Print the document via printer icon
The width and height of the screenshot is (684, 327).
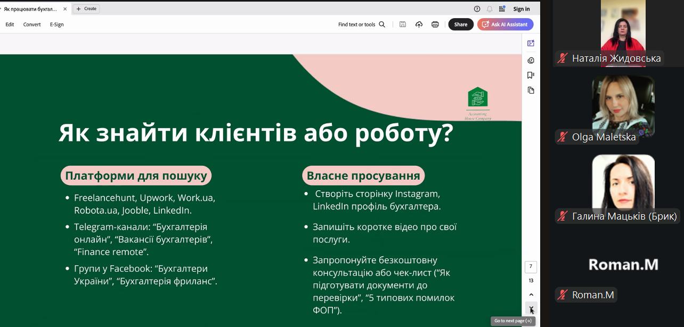click(x=435, y=24)
